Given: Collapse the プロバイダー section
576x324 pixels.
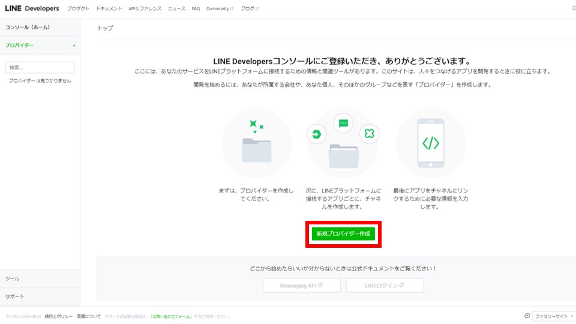Looking at the screenshot, I should (x=40, y=46).
